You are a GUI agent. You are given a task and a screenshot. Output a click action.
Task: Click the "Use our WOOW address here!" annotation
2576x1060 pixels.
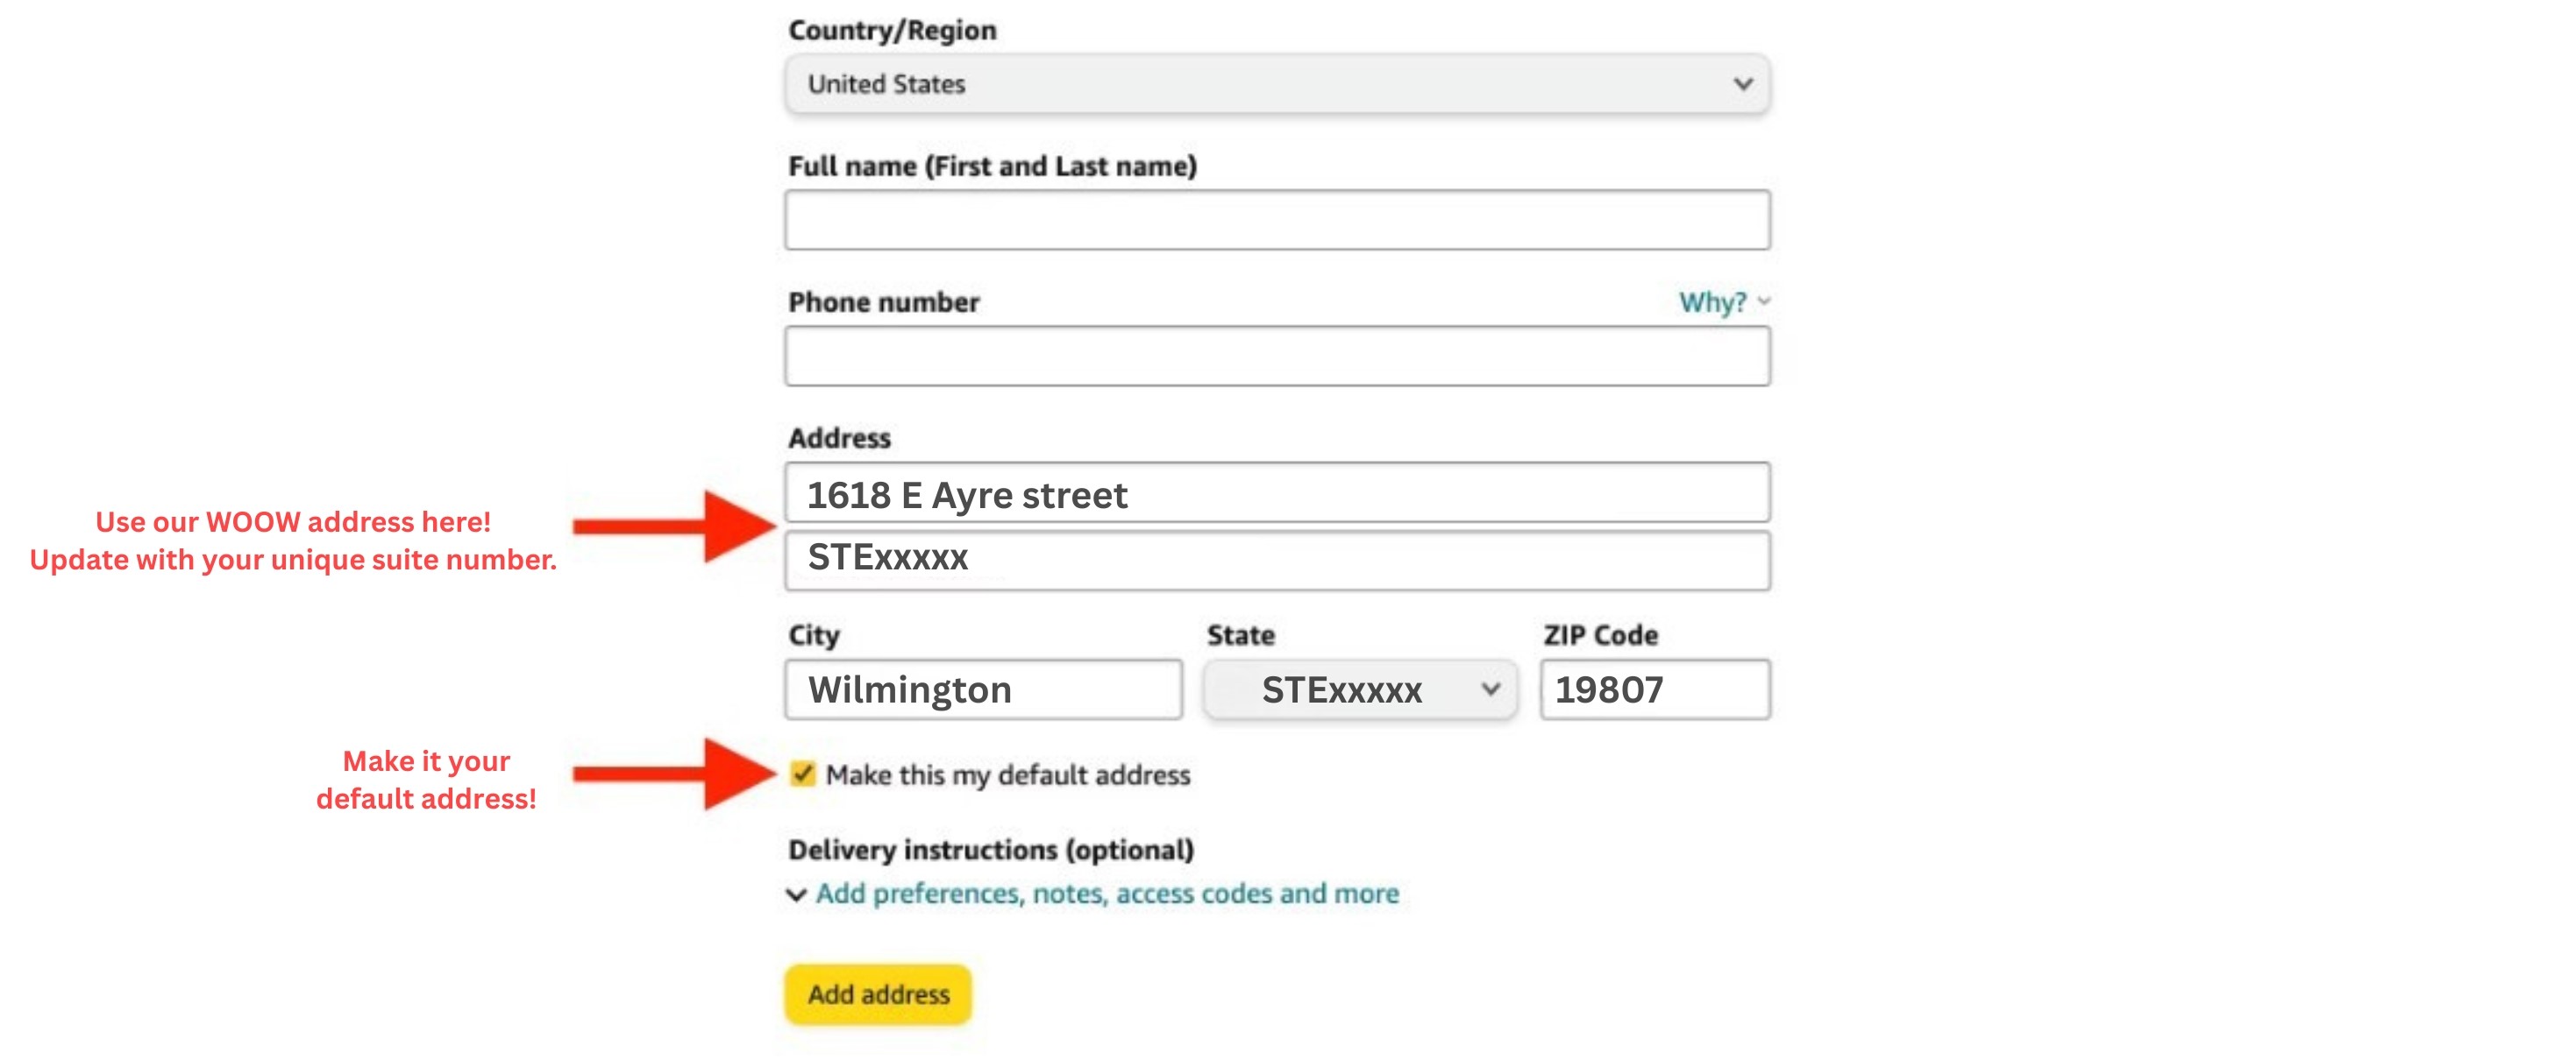tap(292, 521)
